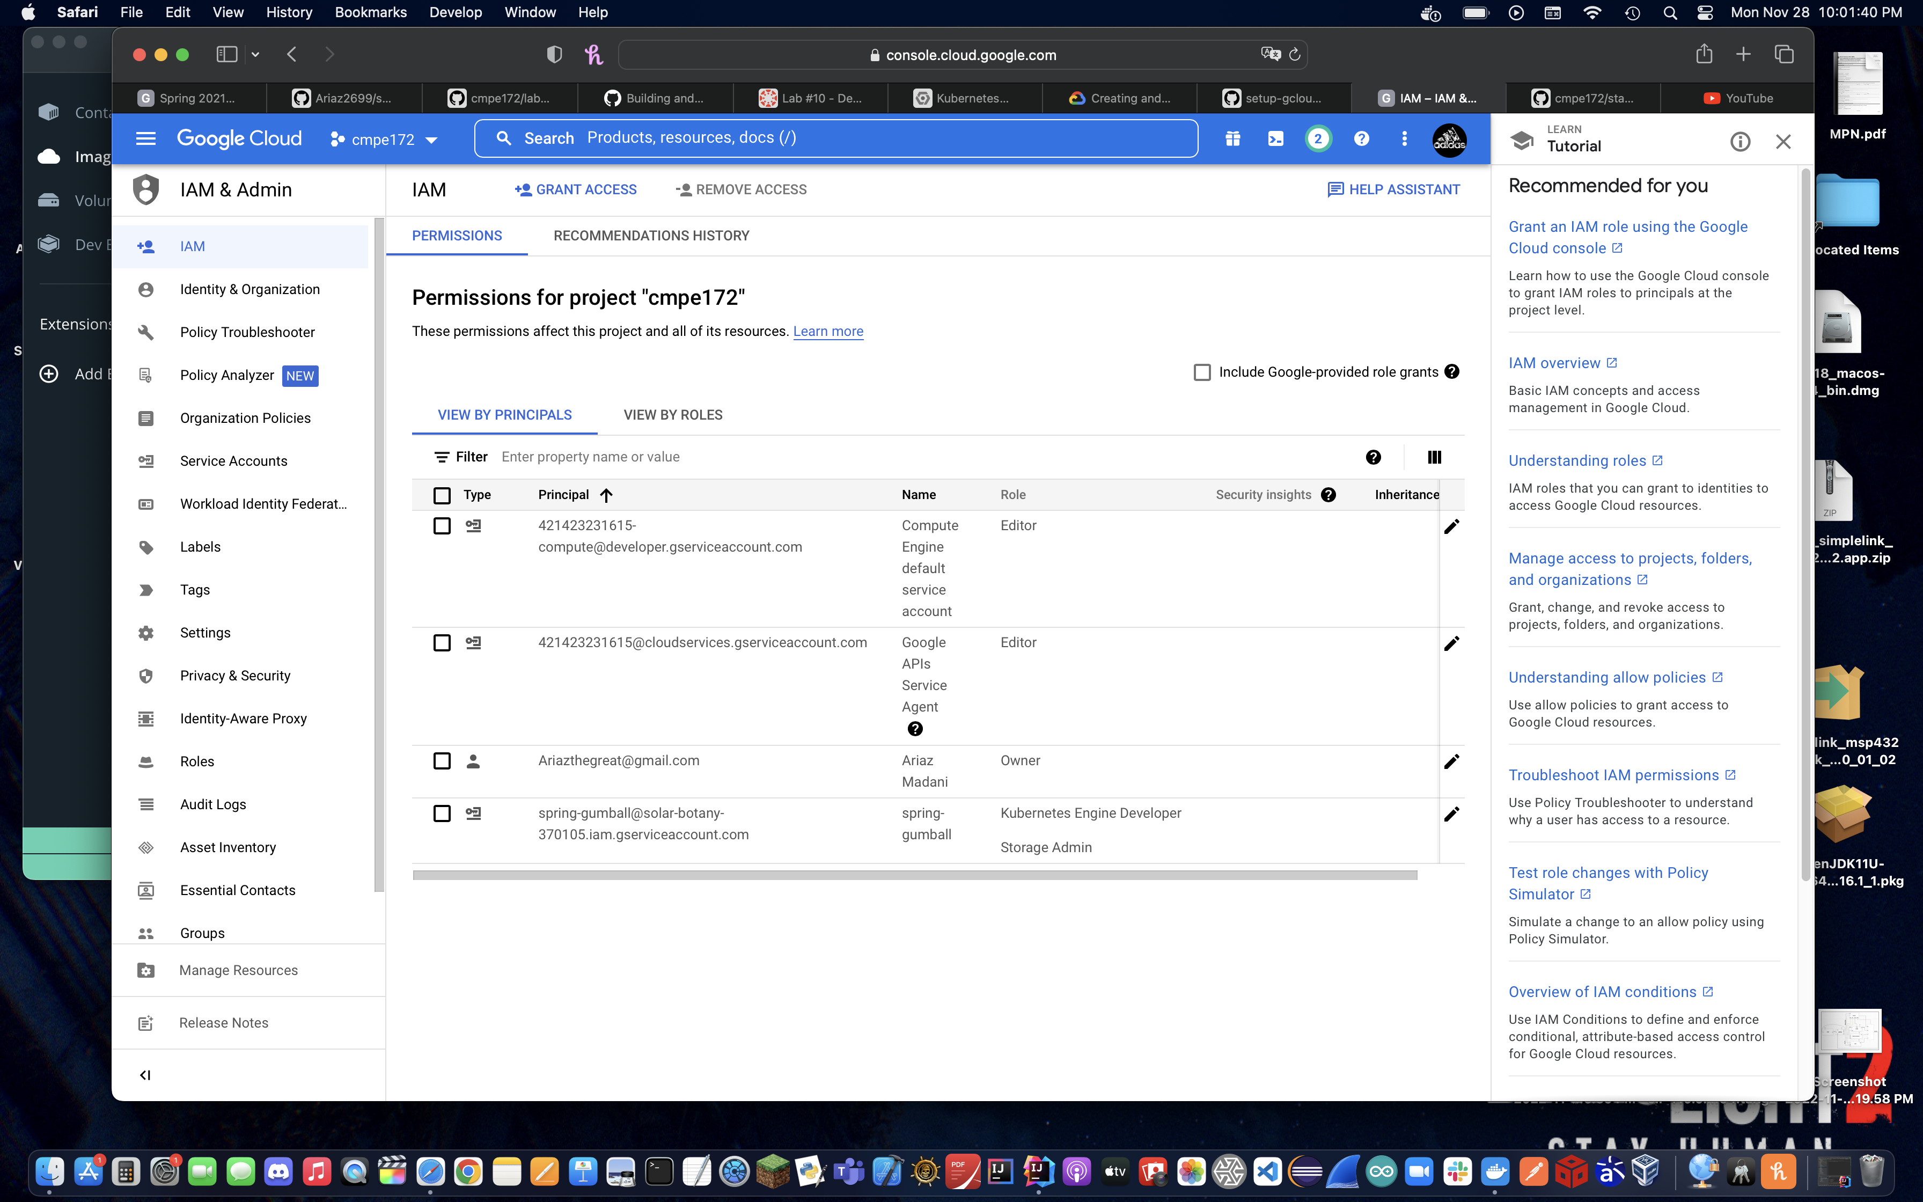Click the account avatar picture
Viewport: 1923px width, 1202px height.
pos(1449,140)
